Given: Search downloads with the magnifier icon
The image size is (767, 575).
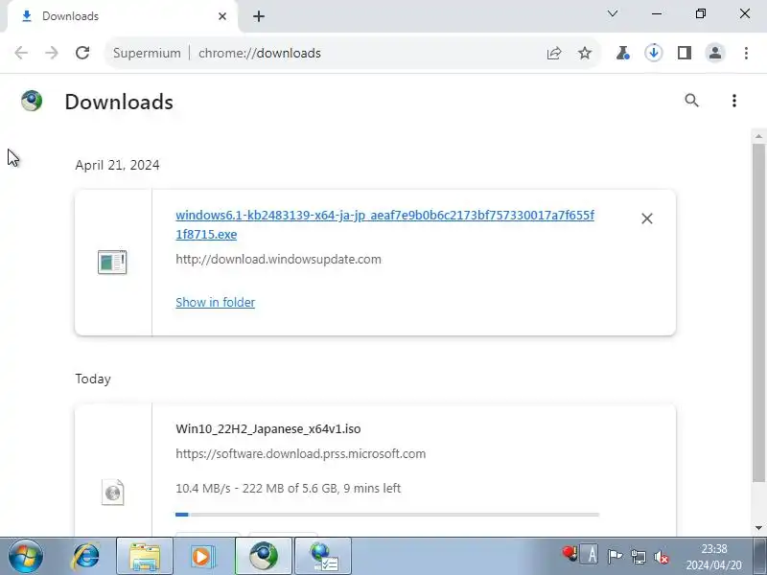Looking at the screenshot, I should [691, 101].
